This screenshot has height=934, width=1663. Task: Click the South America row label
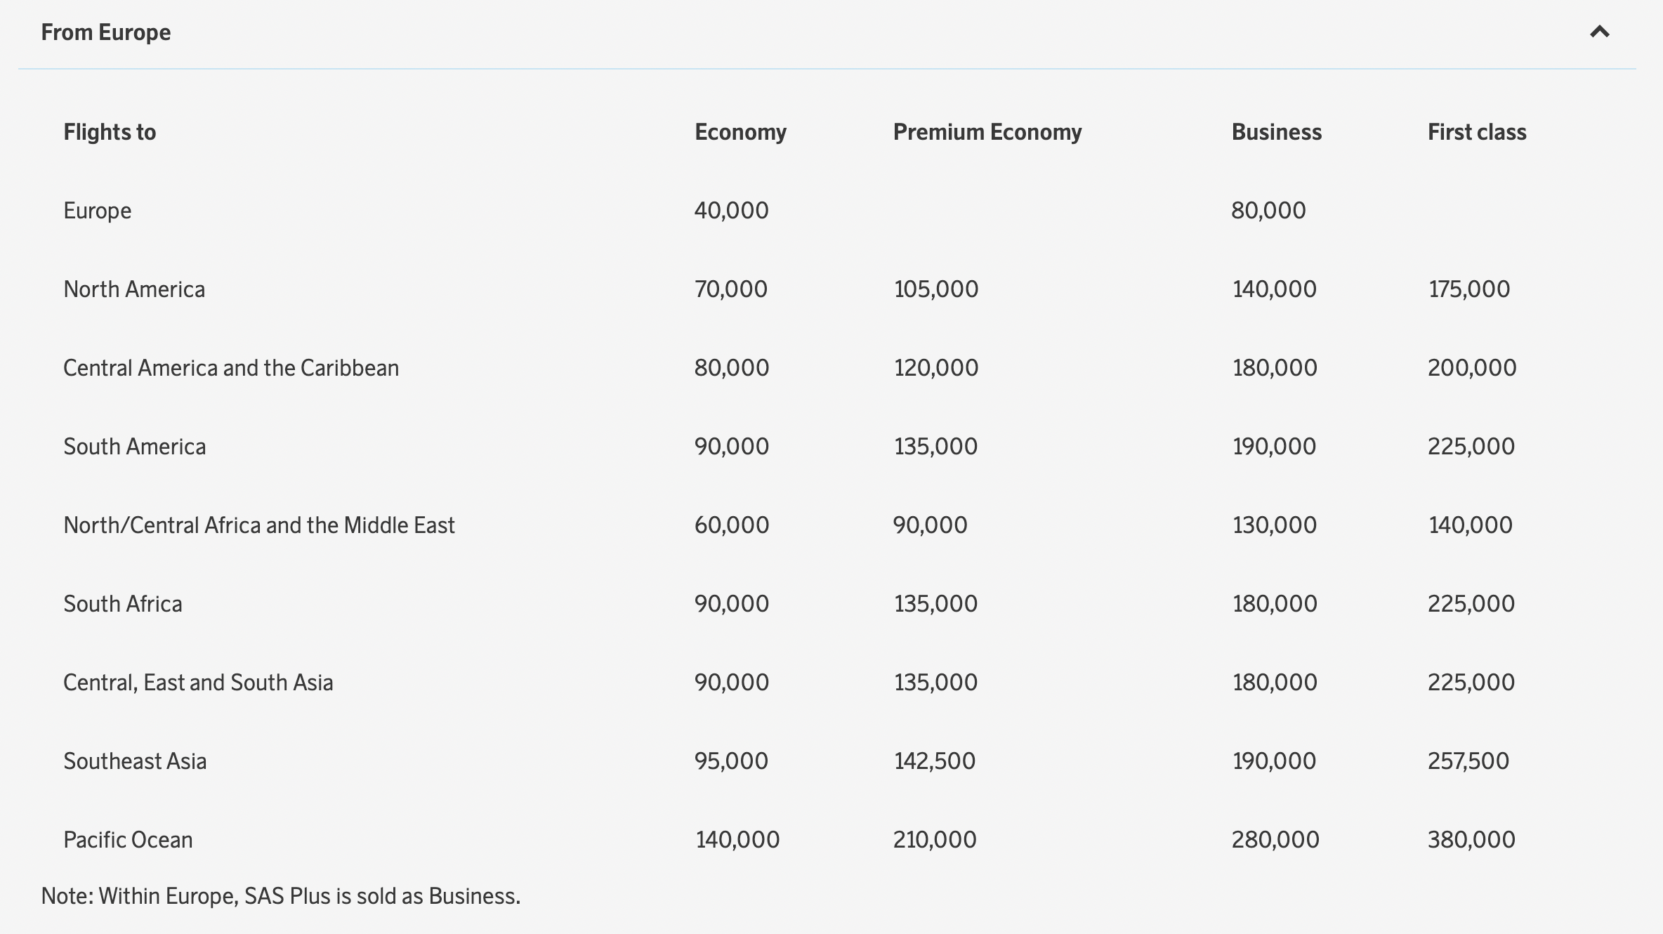(x=135, y=447)
